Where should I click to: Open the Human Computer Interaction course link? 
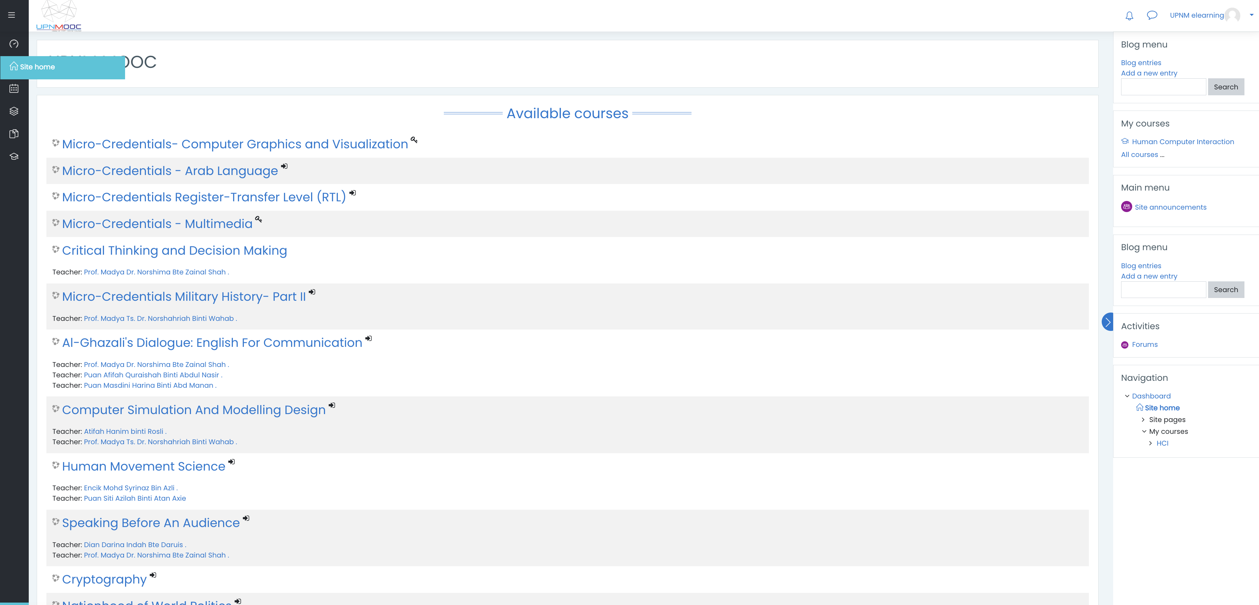pos(1183,142)
